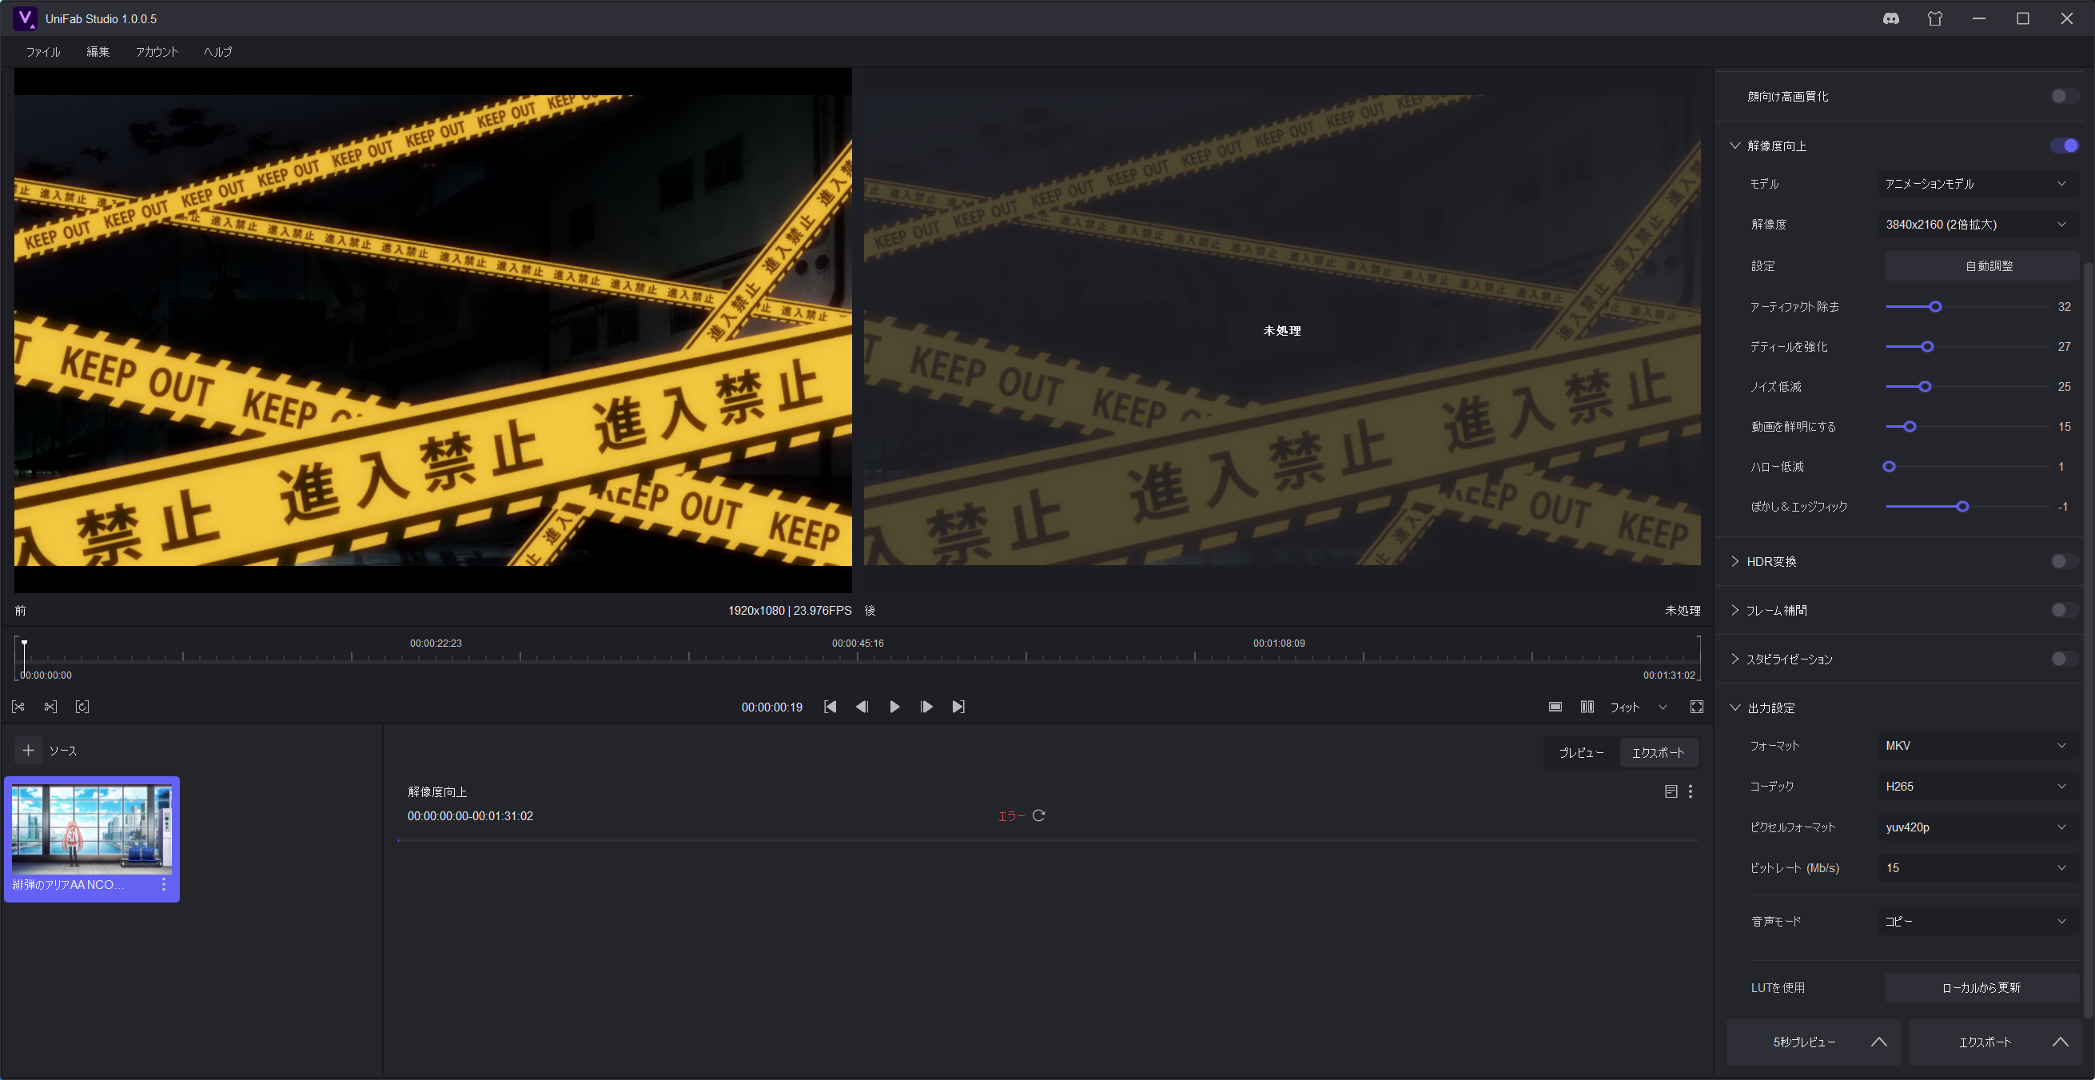Click the settings panel vertical scrollbar
The image size is (2095, 1080).
(x=2087, y=639)
